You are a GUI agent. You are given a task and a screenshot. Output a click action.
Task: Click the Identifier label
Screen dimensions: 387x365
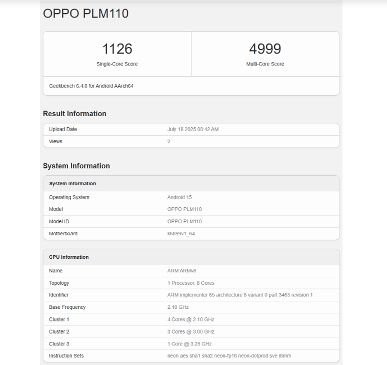[58, 295]
